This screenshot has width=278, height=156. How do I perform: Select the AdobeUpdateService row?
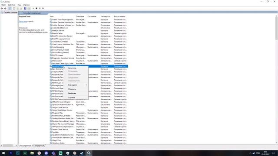coord(89,28)
